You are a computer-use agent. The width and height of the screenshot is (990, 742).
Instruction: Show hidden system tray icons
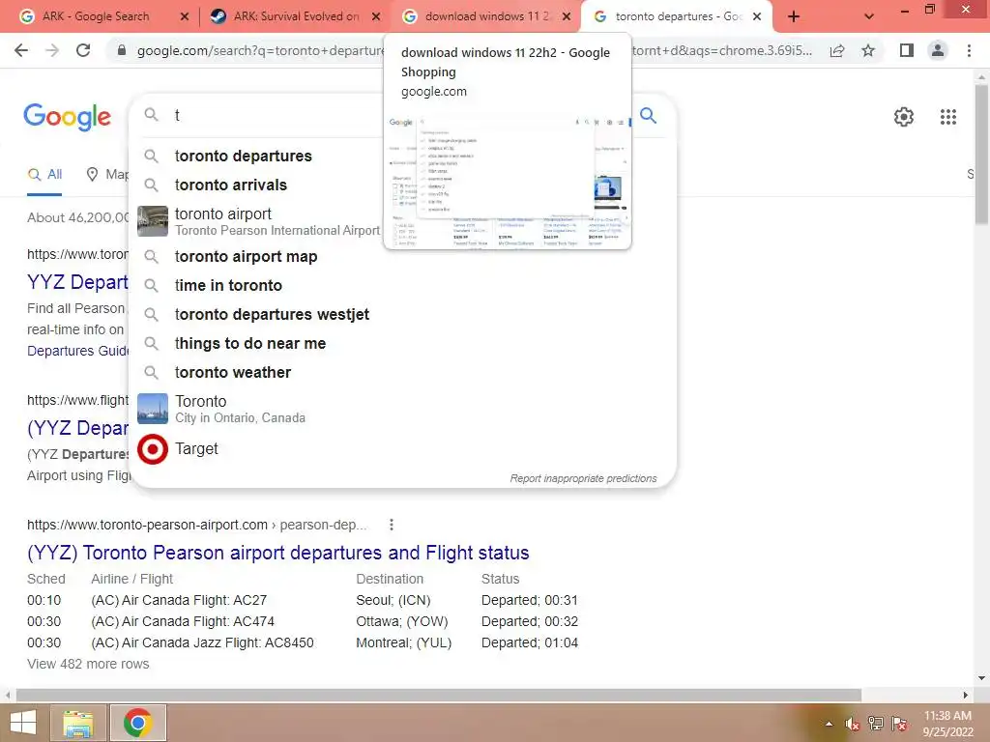click(x=829, y=724)
